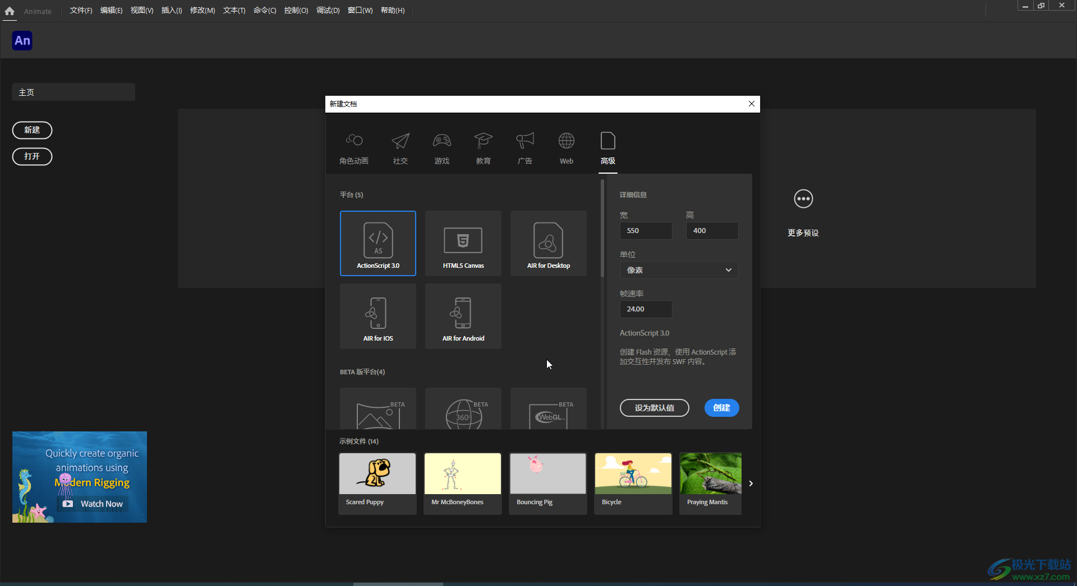Image resolution: width=1077 pixels, height=586 pixels.
Task: Open the 调试(D) menu
Action: tap(328, 11)
